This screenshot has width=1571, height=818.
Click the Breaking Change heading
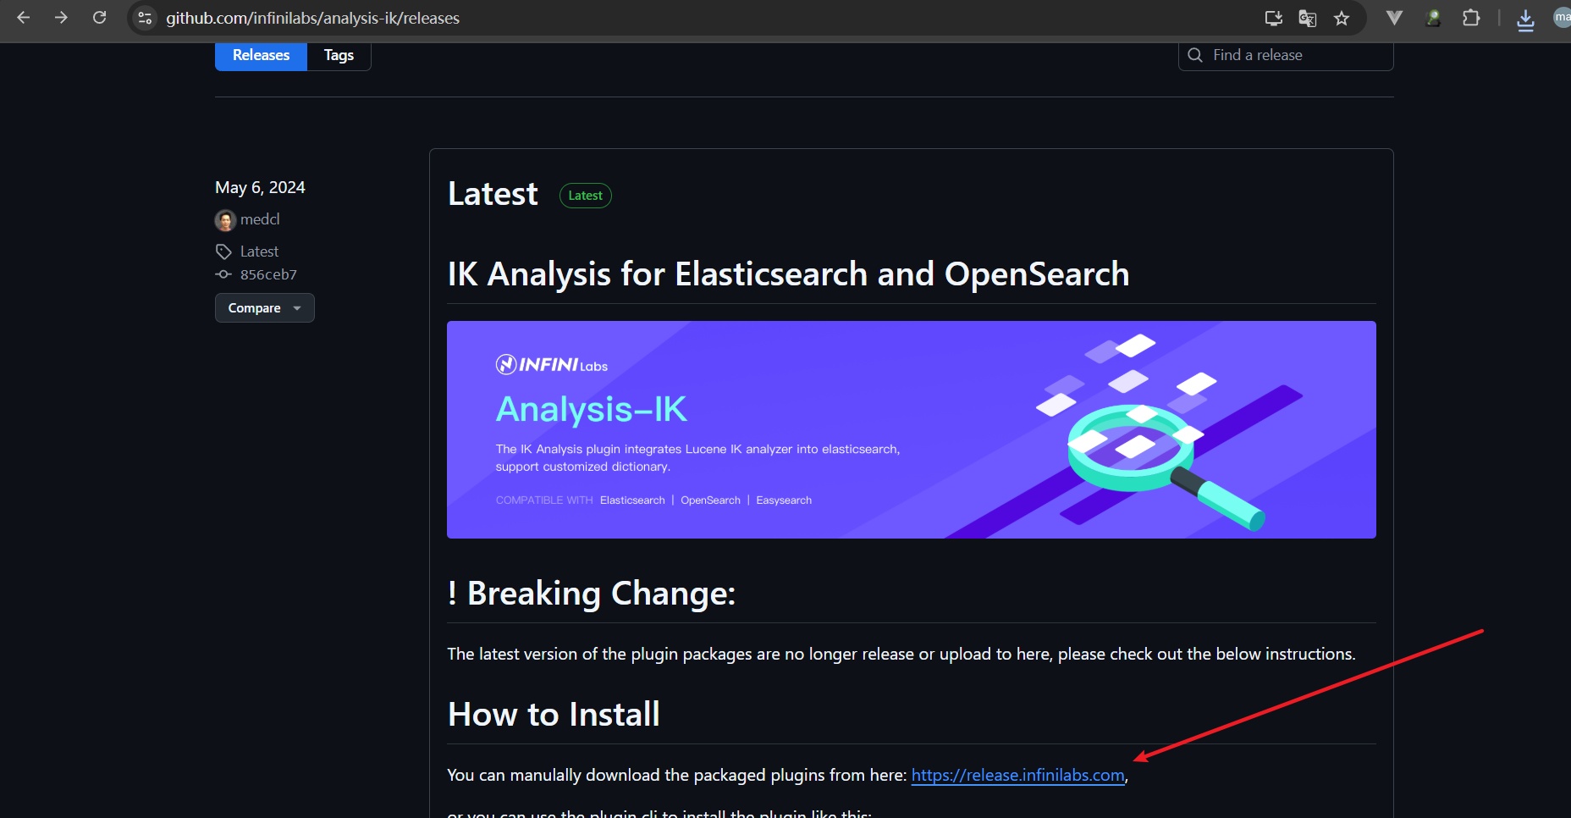pos(592,594)
